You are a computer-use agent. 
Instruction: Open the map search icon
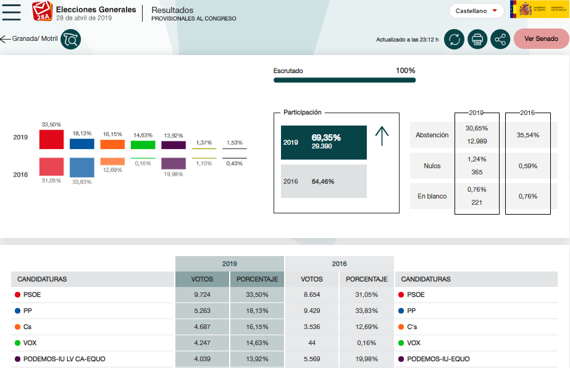70,40
